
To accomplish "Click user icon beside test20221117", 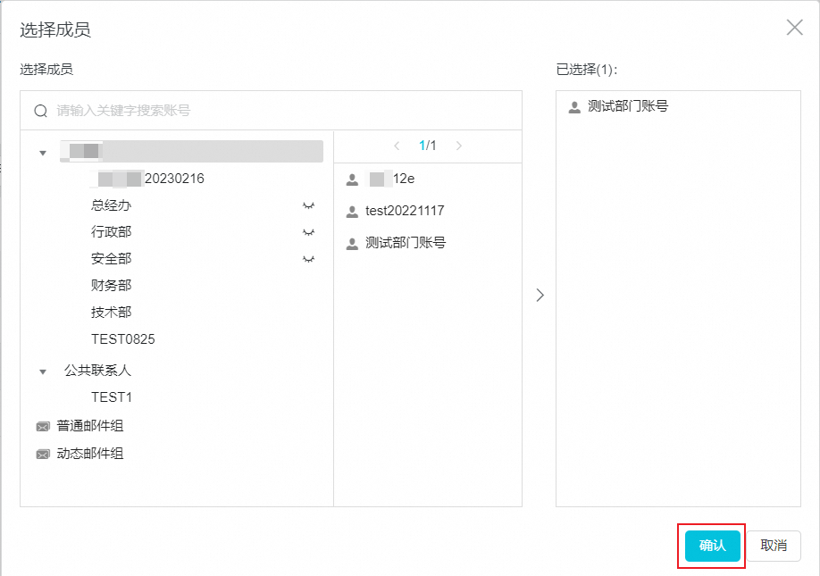I will point(352,212).
